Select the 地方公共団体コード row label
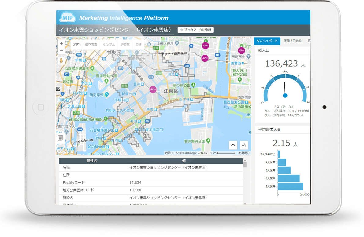 coord(78,190)
